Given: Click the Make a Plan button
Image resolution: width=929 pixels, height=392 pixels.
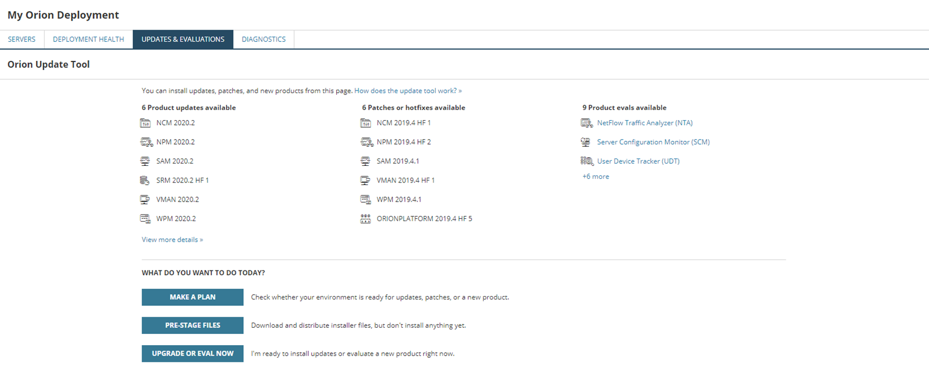Looking at the screenshot, I should coord(192,297).
